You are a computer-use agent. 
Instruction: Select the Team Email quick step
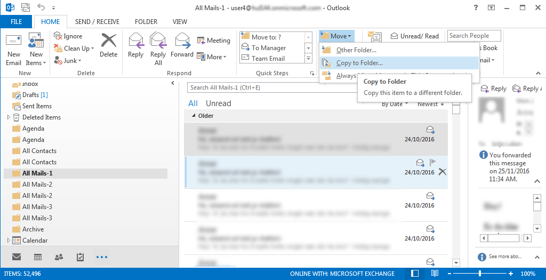pos(272,59)
